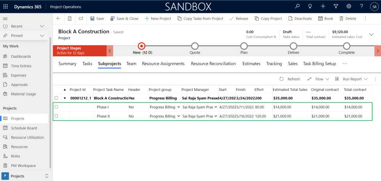Open command bar overflow ellipsis

coord(365,18)
